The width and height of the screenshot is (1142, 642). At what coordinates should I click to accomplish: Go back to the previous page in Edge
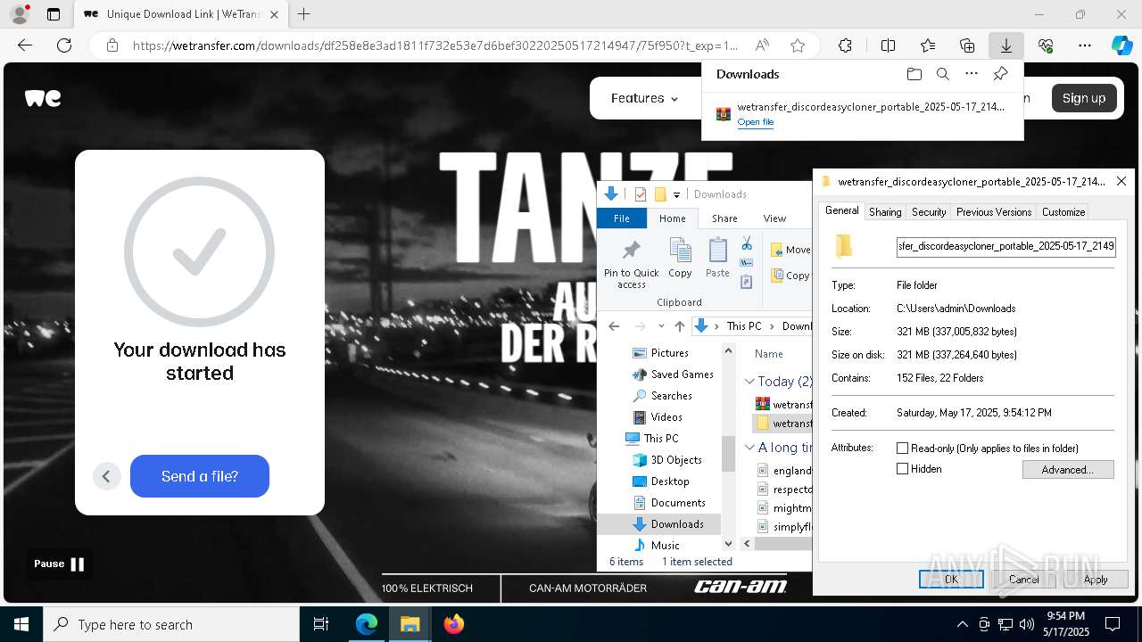tap(25, 45)
